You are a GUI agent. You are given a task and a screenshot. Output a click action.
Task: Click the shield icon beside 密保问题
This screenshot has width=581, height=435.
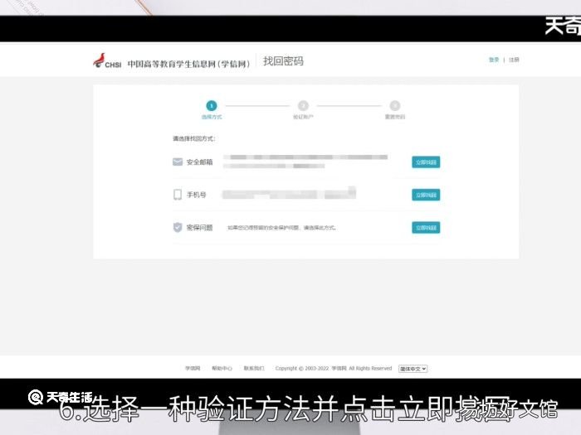click(x=178, y=227)
